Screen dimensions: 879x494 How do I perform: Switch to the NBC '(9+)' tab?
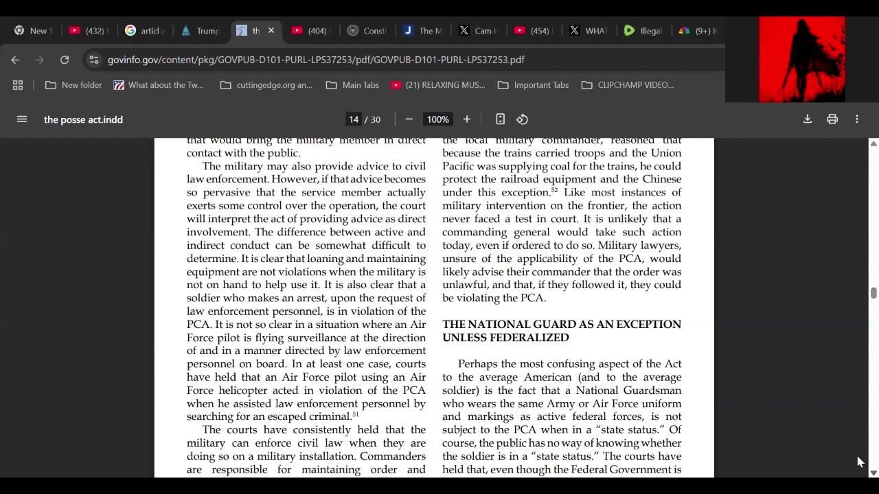click(699, 31)
